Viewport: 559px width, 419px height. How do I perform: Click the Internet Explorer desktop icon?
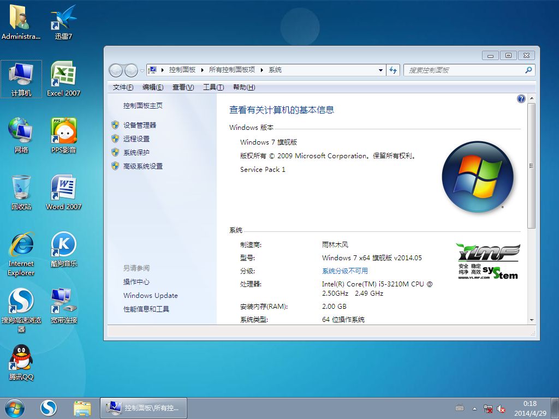point(21,246)
